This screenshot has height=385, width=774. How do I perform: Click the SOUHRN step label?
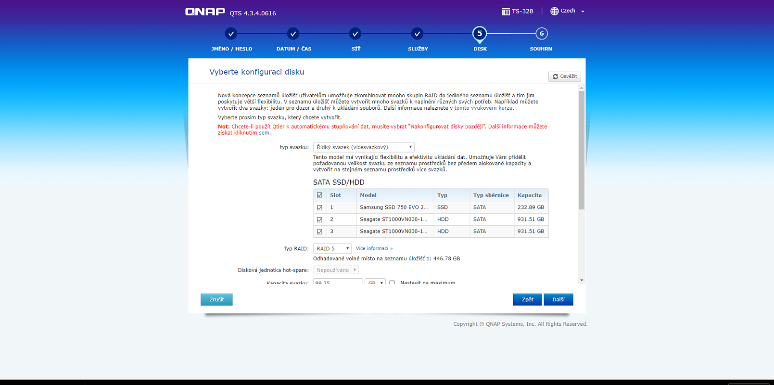541,49
